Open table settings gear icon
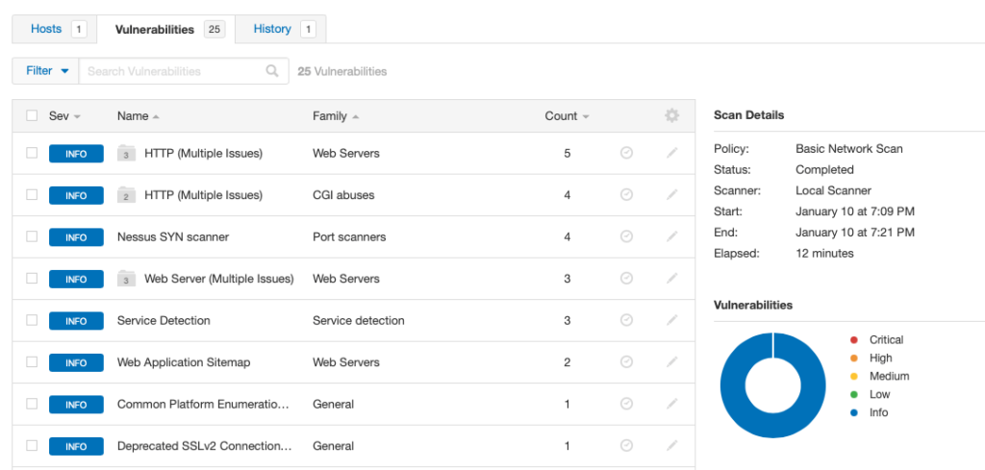Screen dimensions: 985x470 click(x=671, y=115)
